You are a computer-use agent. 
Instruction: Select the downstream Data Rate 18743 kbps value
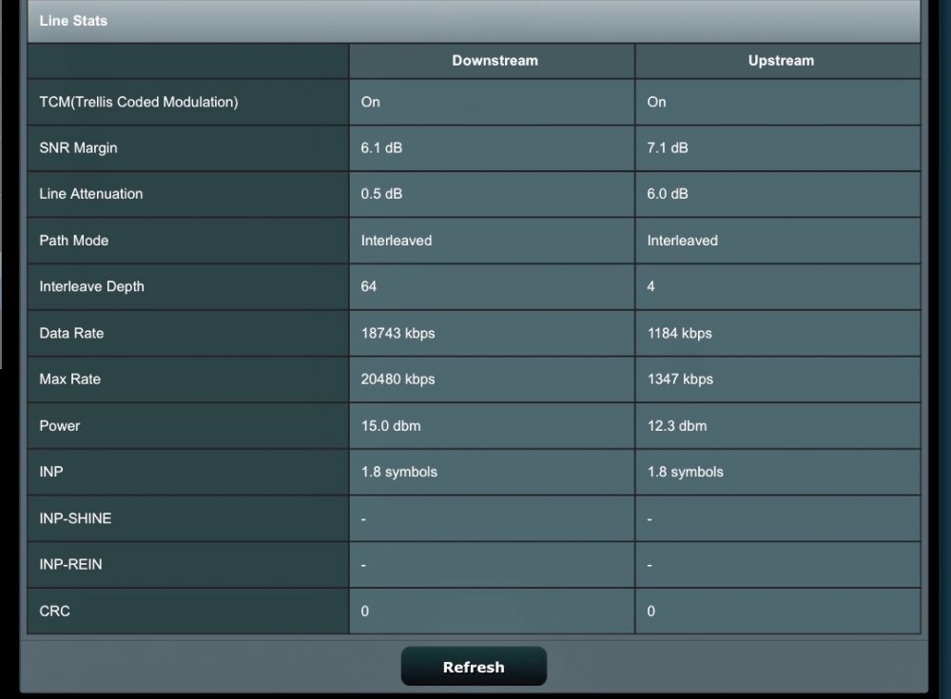point(398,333)
